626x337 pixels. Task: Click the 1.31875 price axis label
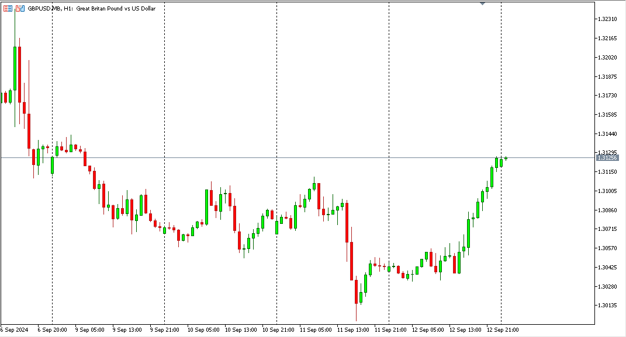607,76
